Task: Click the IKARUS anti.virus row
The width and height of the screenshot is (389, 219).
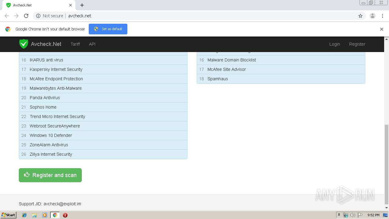Action: point(103,60)
